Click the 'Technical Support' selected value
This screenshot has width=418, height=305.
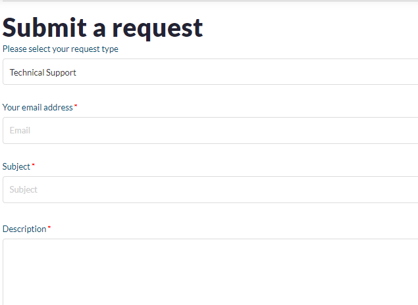click(x=43, y=72)
